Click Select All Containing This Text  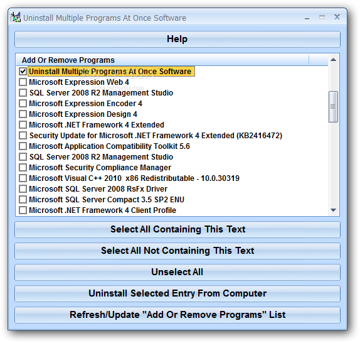pyautogui.click(x=177, y=229)
